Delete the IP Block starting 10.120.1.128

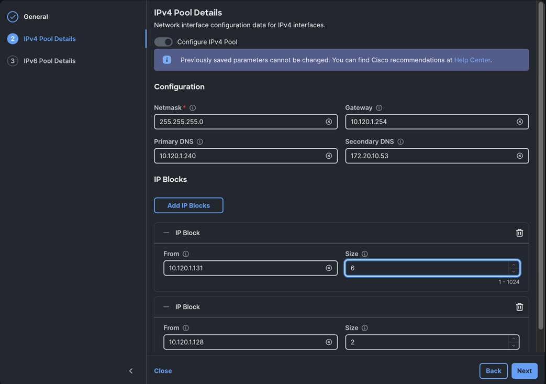[519, 306]
